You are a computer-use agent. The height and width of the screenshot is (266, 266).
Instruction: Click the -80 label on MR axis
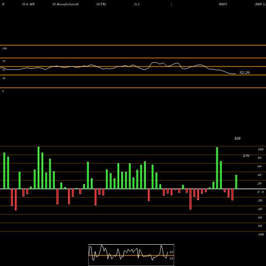coord(260,226)
